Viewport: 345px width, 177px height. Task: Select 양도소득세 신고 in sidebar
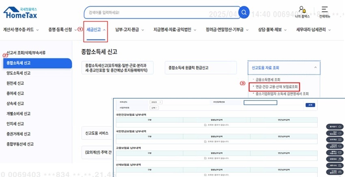pyautogui.click(x=19, y=73)
